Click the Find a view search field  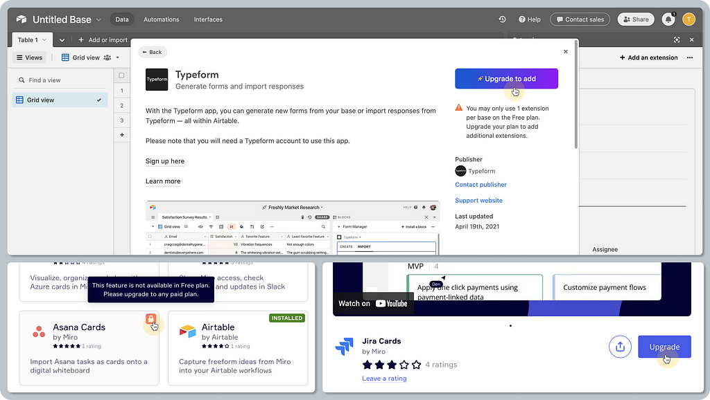coord(60,80)
